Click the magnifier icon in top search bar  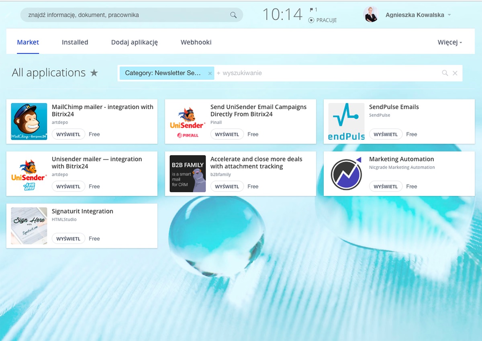233,15
